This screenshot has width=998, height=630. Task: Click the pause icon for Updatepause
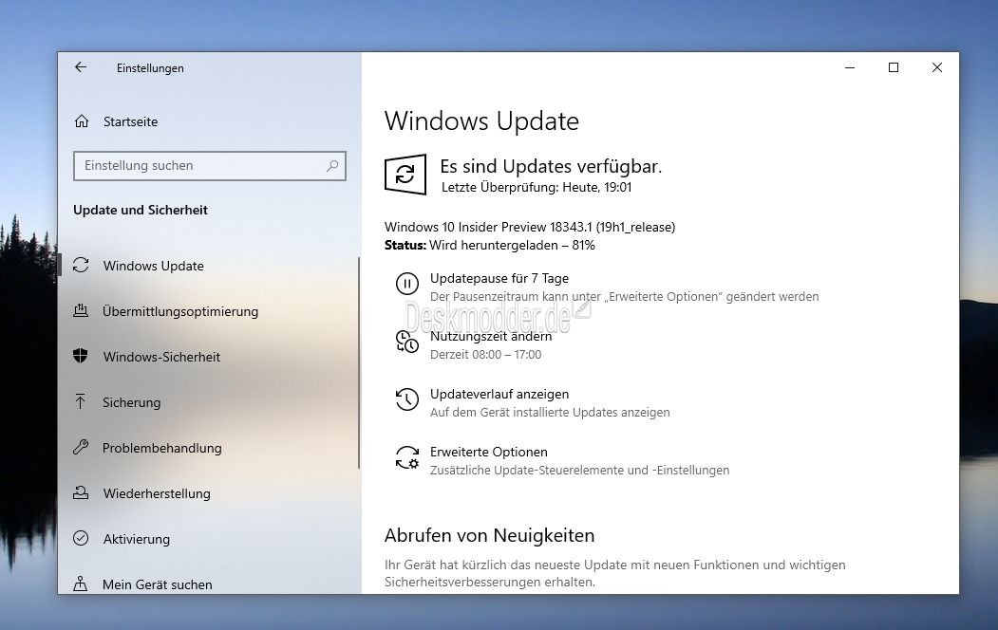[x=407, y=284]
